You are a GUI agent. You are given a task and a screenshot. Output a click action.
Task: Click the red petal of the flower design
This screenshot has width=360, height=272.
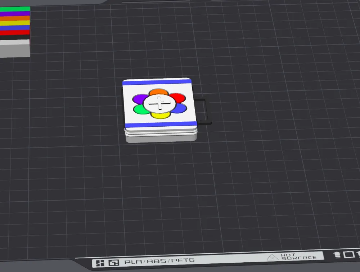[x=178, y=97]
